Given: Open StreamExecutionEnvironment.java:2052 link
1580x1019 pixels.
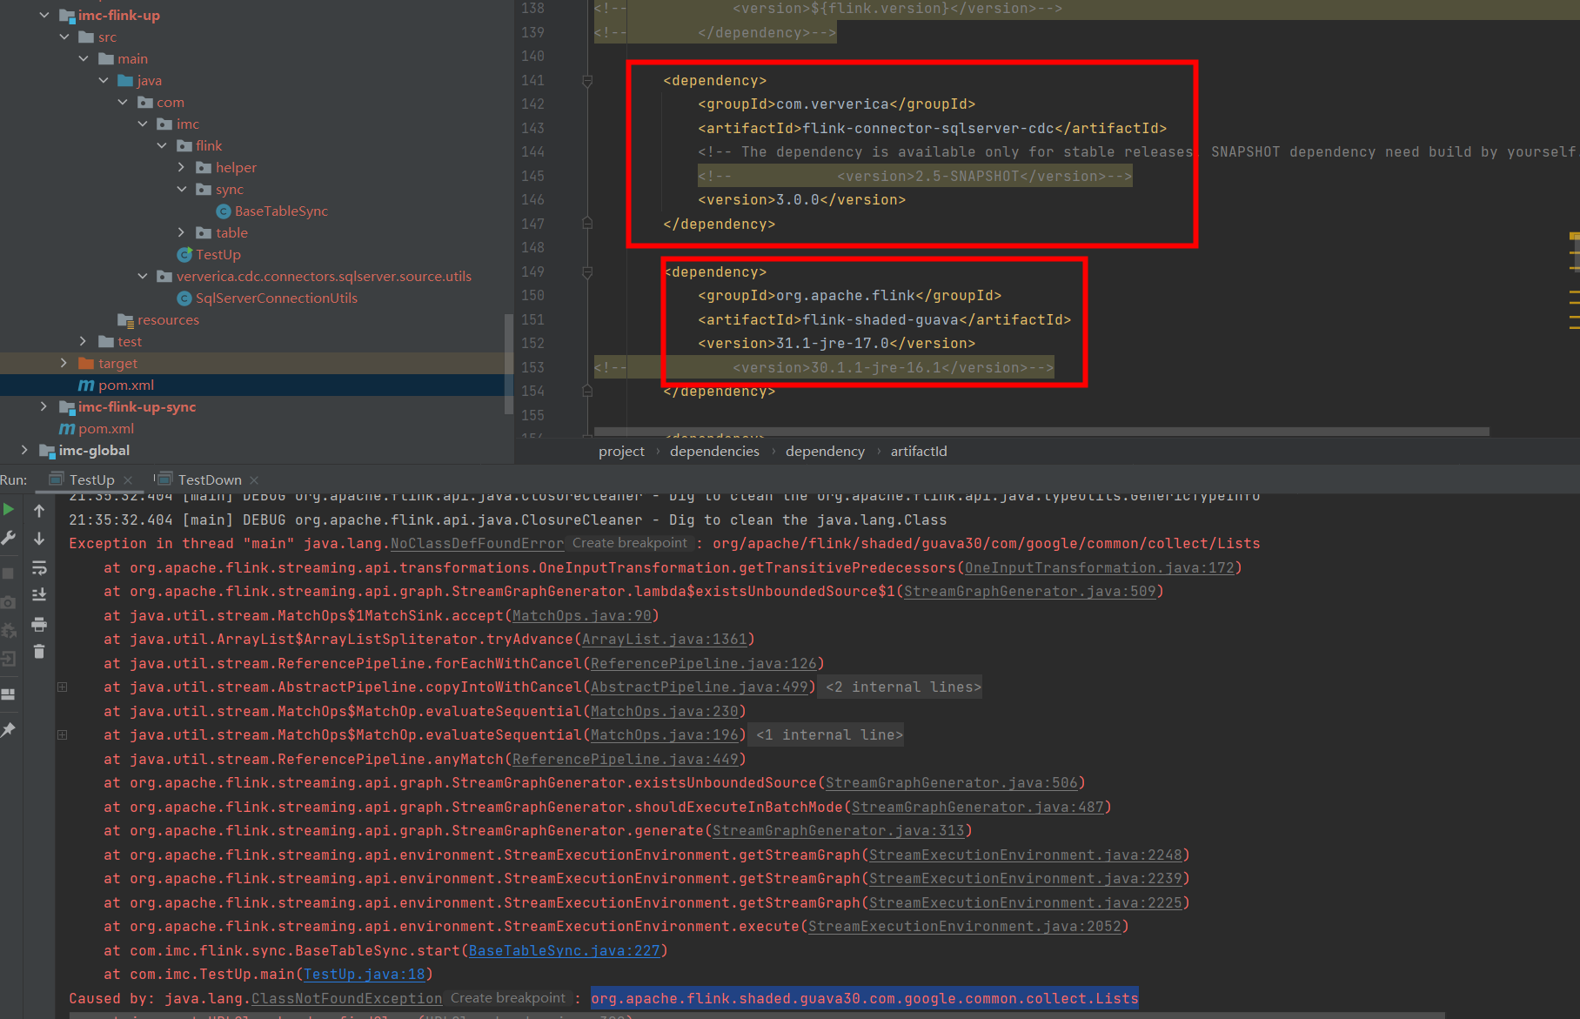Looking at the screenshot, I should click(964, 926).
